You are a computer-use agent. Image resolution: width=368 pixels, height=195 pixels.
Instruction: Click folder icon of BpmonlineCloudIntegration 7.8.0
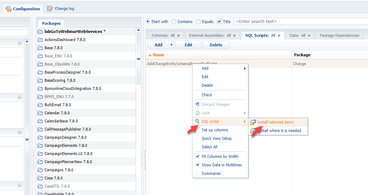click(40, 89)
